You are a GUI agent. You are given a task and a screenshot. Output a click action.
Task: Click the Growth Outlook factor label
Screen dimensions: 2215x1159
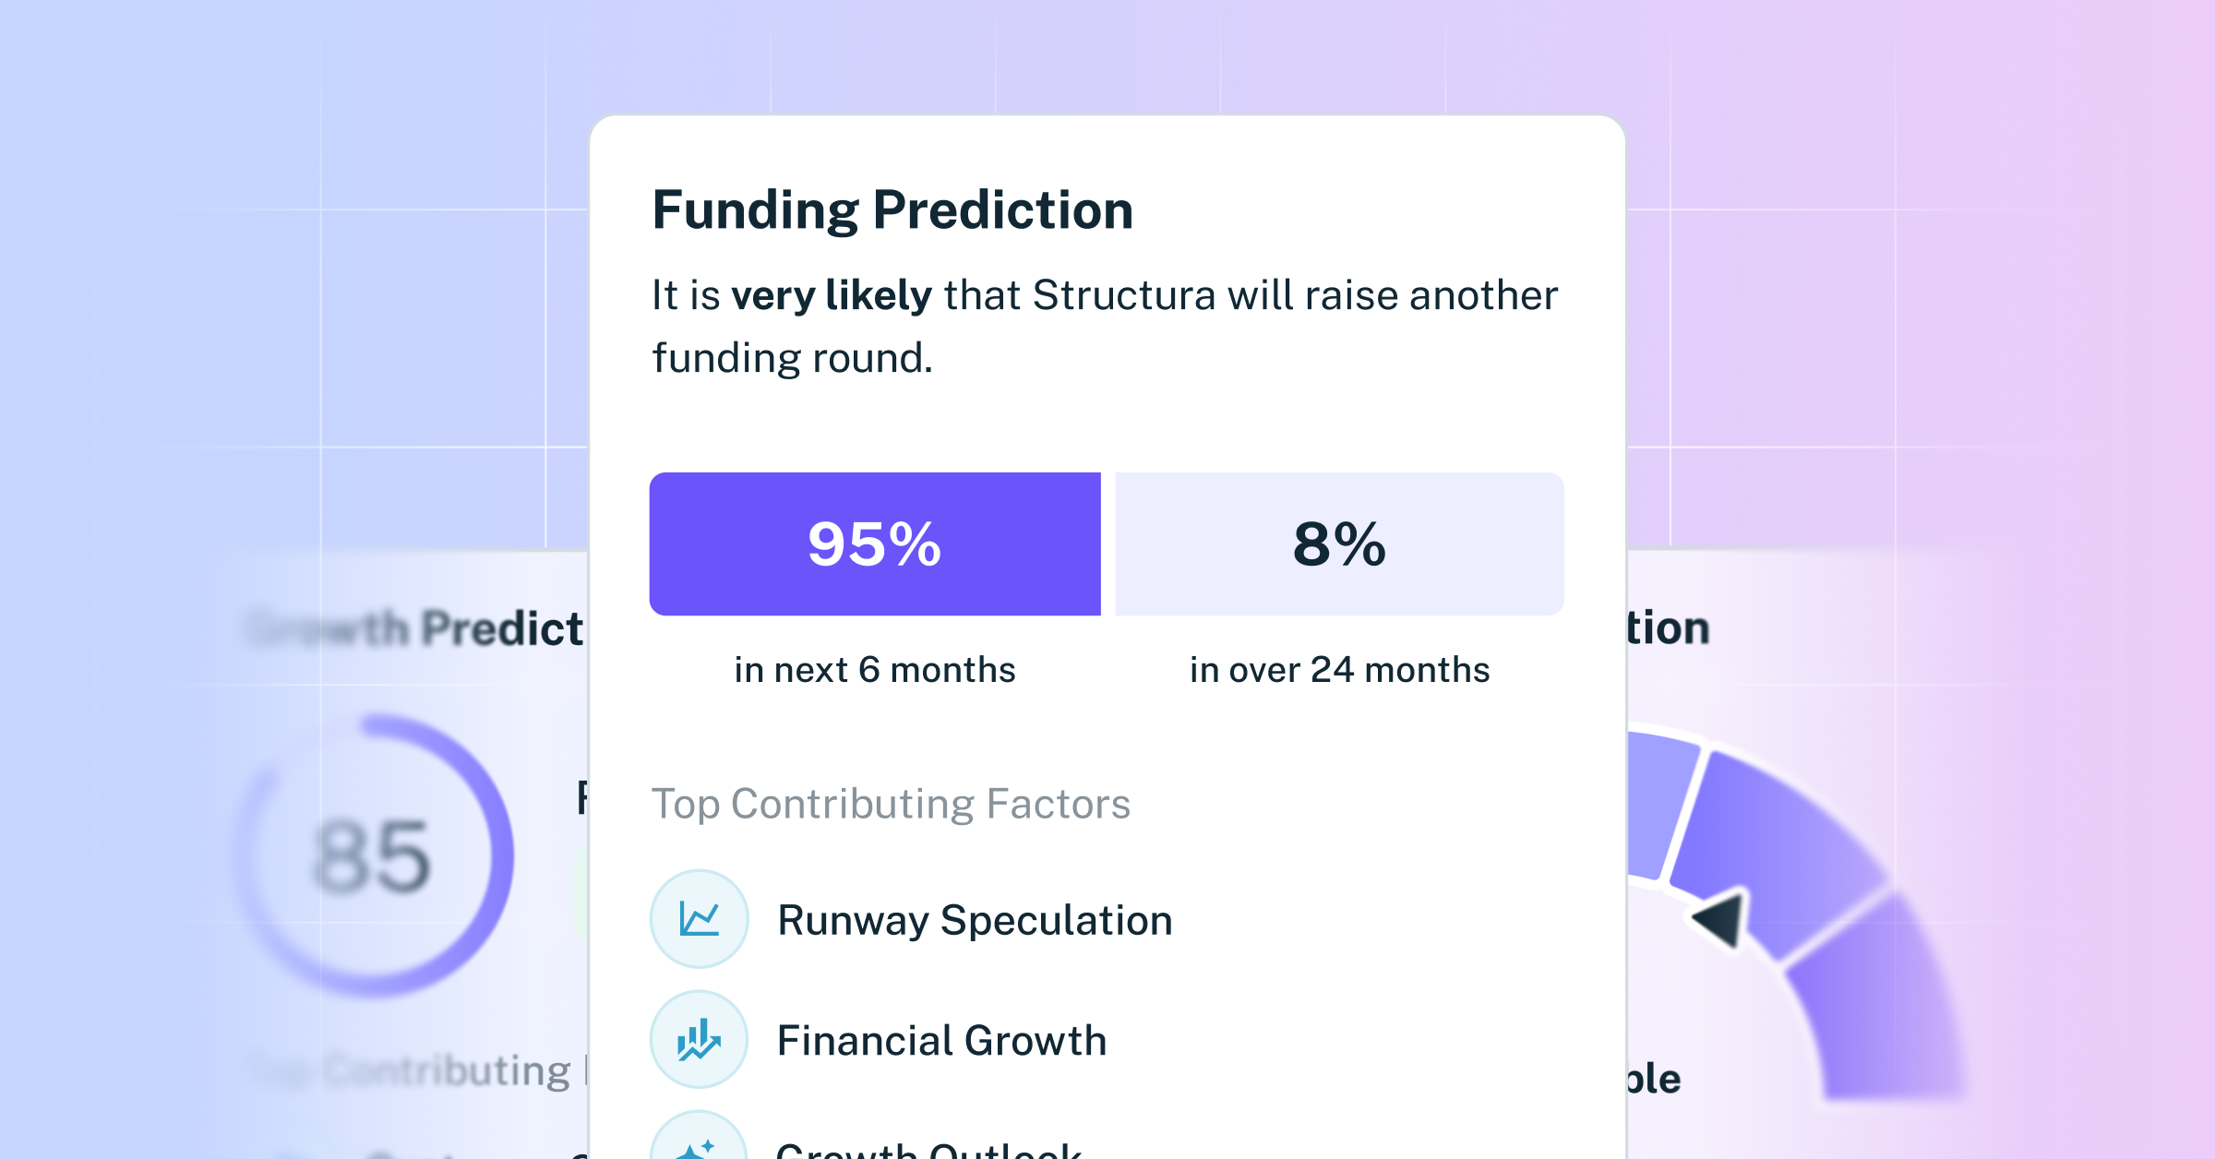(928, 1148)
